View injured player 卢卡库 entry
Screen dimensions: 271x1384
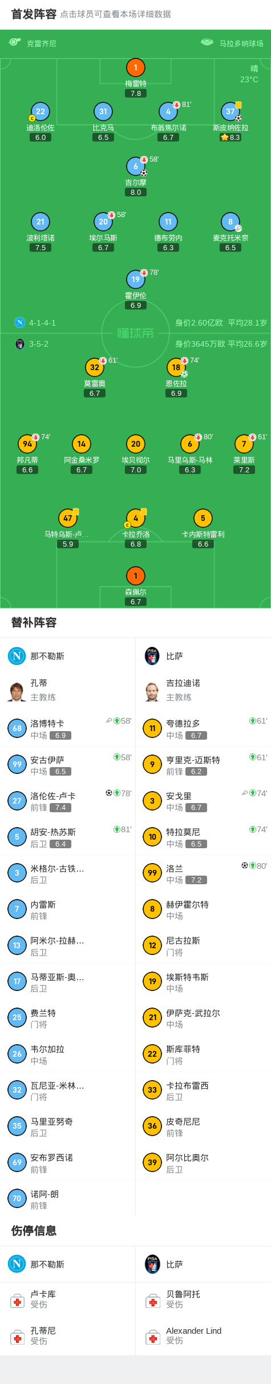coord(68,1299)
